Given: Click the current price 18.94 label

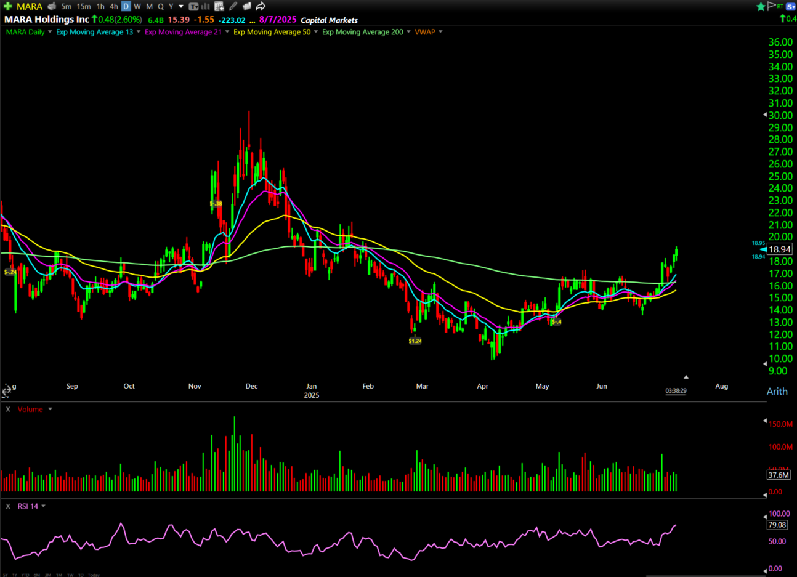Looking at the screenshot, I should pos(780,249).
